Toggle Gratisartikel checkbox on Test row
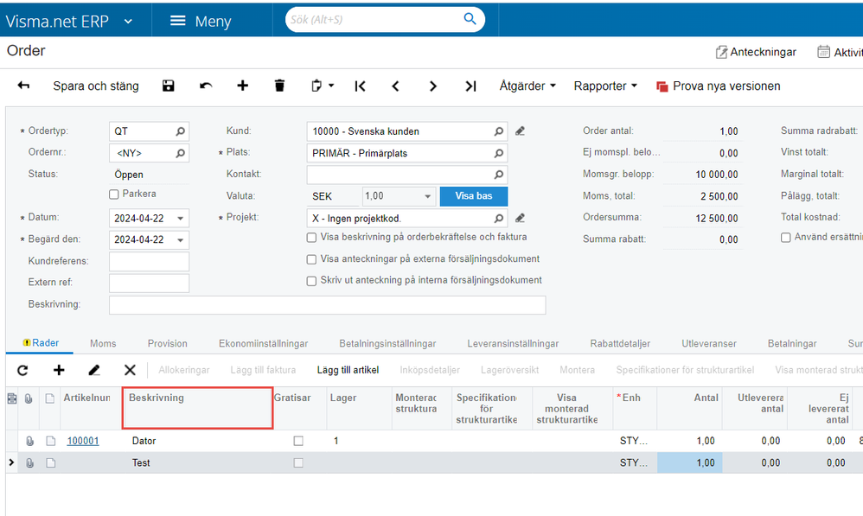The width and height of the screenshot is (863, 516). 298,463
